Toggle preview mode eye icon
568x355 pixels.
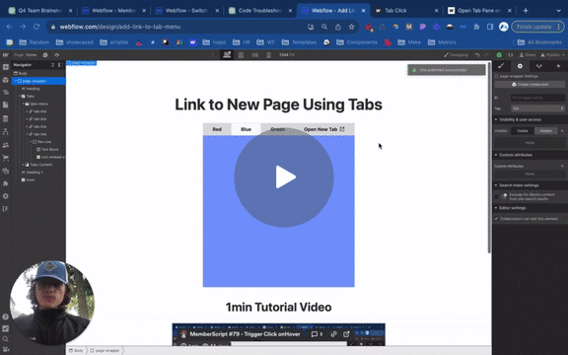tap(56, 55)
